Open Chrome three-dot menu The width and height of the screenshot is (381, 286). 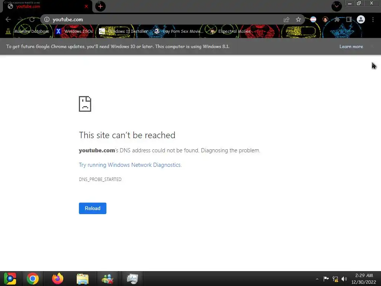pyautogui.click(x=373, y=19)
